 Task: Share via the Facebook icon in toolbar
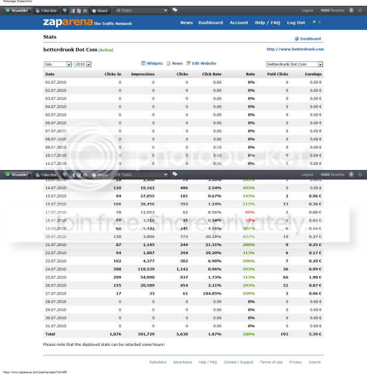73,11
